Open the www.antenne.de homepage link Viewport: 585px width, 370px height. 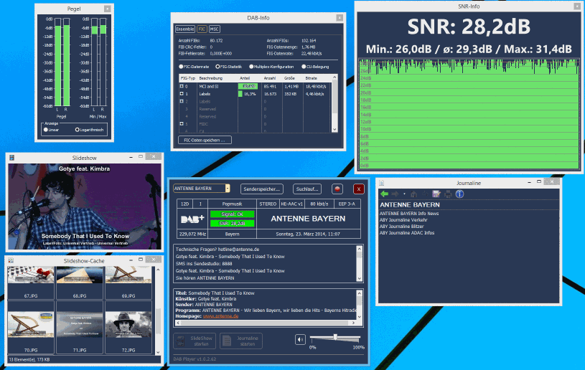220,316
